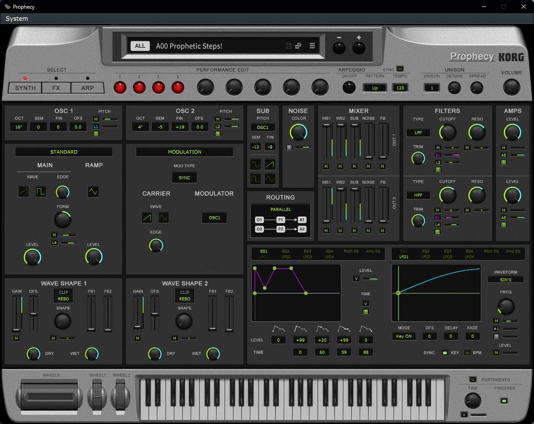Click the AMP 1 level keyboard-track icon
This screenshot has width=534, height=424.
(x=504, y=162)
